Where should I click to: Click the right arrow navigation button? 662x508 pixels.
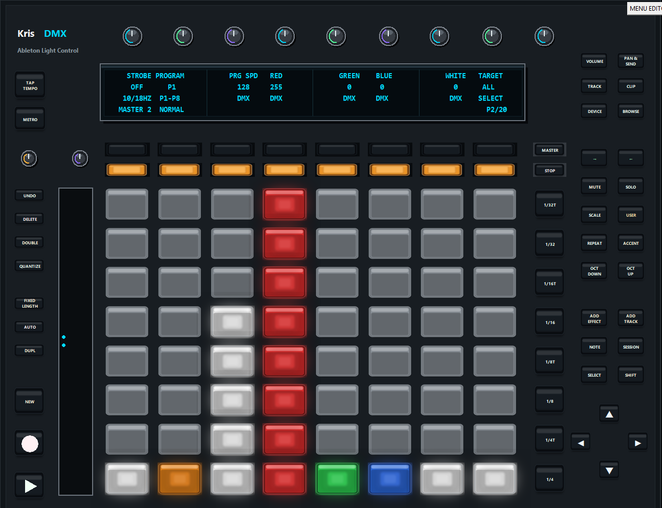coord(637,443)
